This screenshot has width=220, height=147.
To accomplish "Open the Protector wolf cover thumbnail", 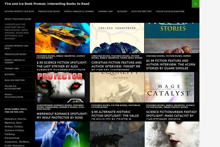I will point(60,87).
